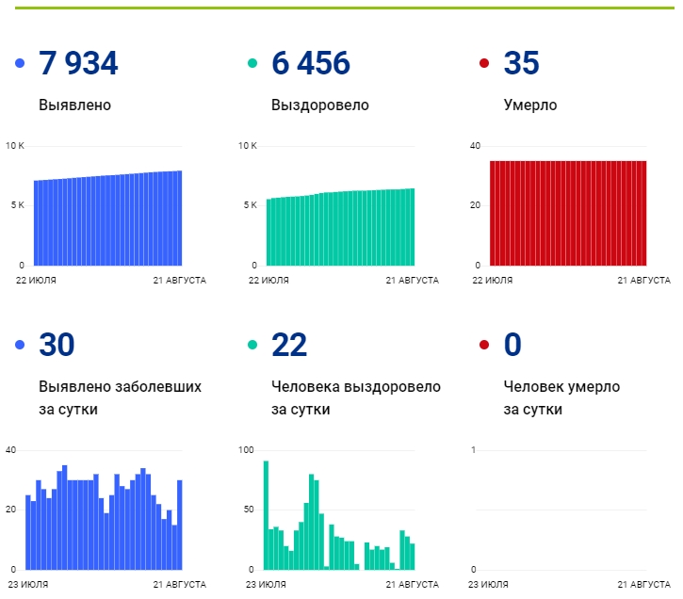The width and height of the screenshot is (683, 599).
Task: Click the green dot beside 6 456
Action: [252, 63]
